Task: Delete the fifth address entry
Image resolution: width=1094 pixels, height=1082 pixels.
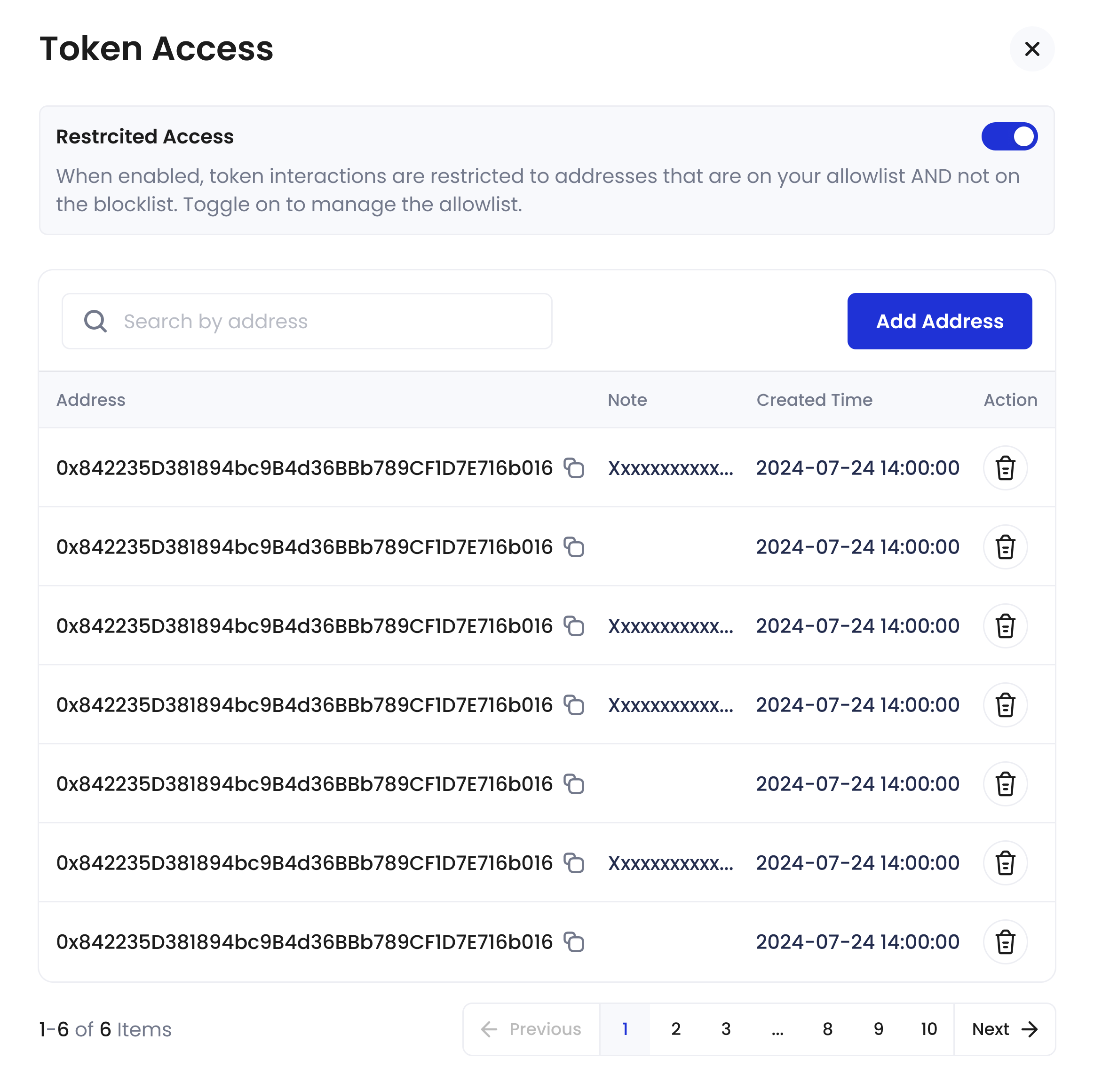Action: (1005, 783)
